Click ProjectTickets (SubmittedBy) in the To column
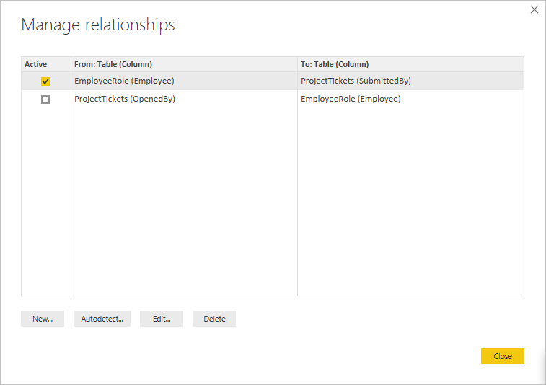Image resolution: width=546 pixels, height=385 pixels. pyautogui.click(x=356, y=81)
